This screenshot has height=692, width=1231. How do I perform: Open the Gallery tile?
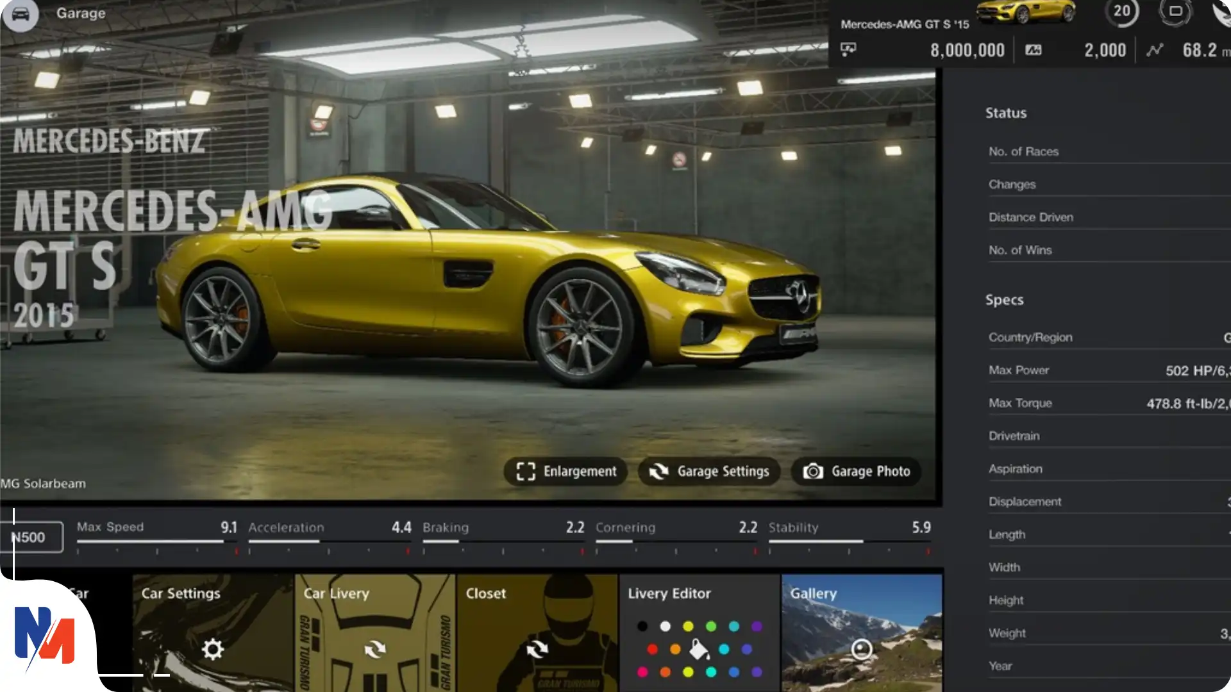pos(862,633)
